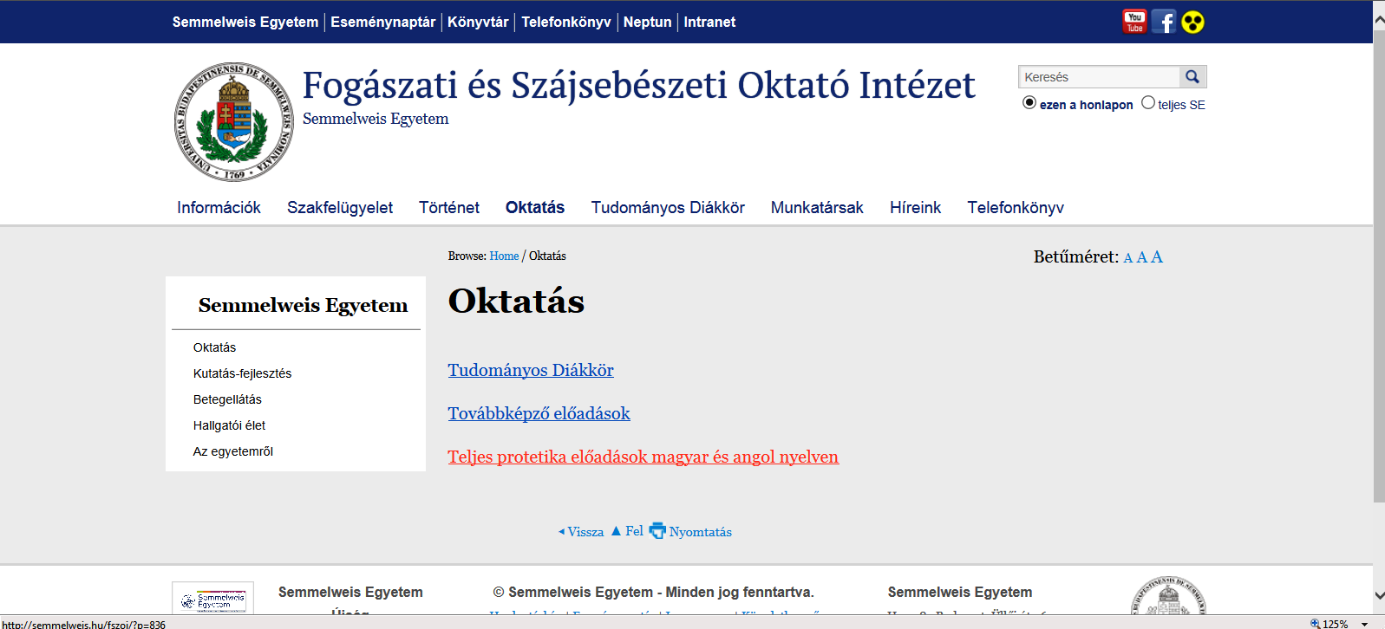
Task: Click the Keresés search input field
Action: 1099,77
